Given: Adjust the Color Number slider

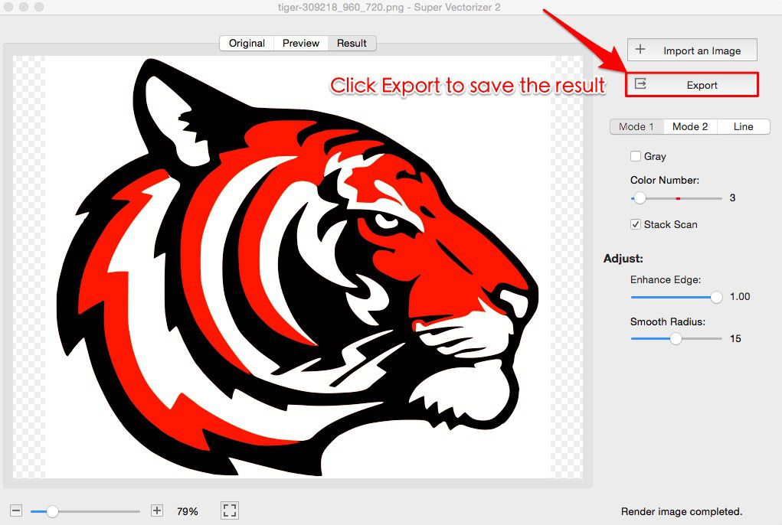Looking at the screenshot, I should click(x=640, y=197).
